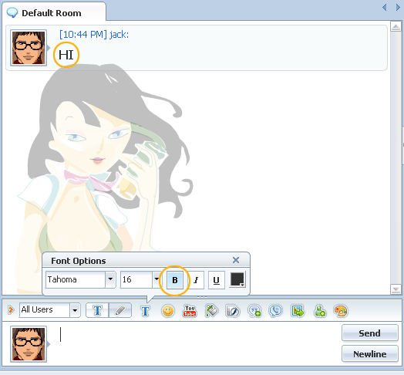Open the color palette theme icon

pos(341,311)
